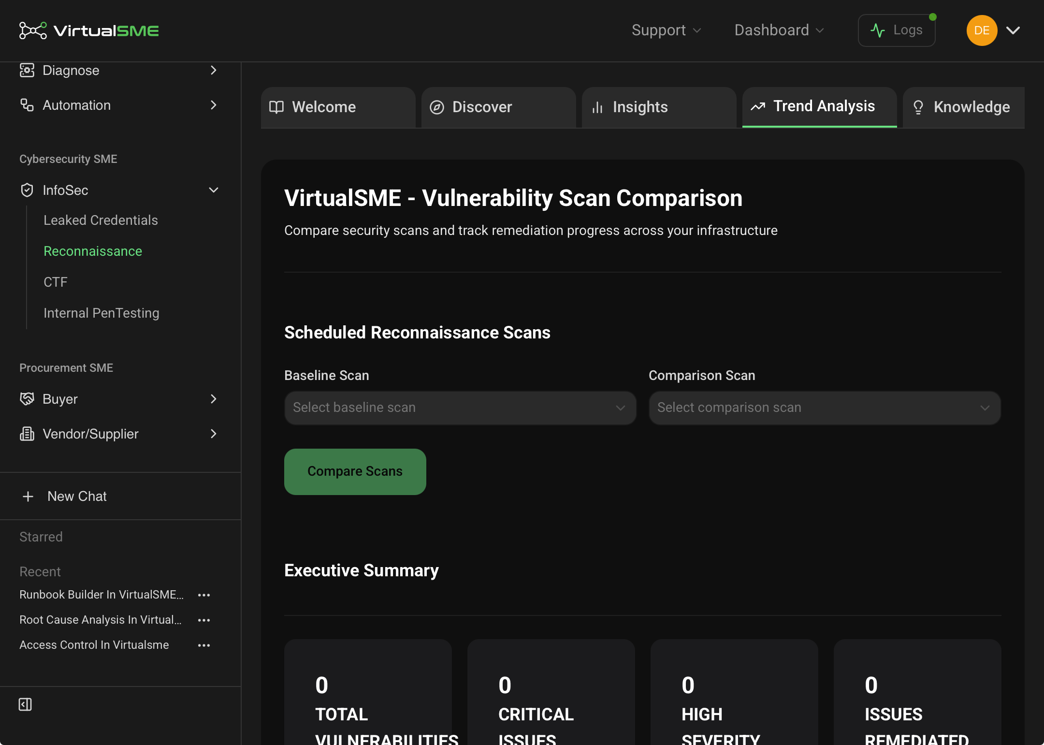This screenshot has width=1044, height=745.
Task: Click the Logs activity pulse icon
Action: tap(878, 30)
